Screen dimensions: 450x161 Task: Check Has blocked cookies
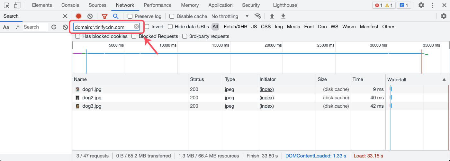coord(77,36)
